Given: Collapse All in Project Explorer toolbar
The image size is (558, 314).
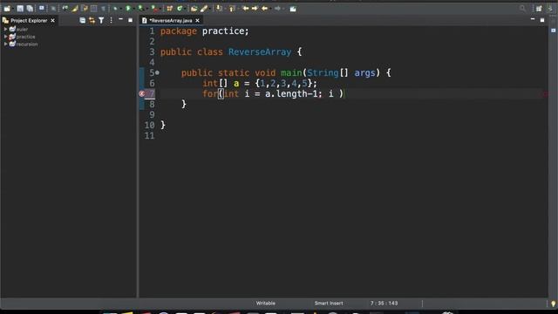Looking at the screenshot, I should click(82, 21).
